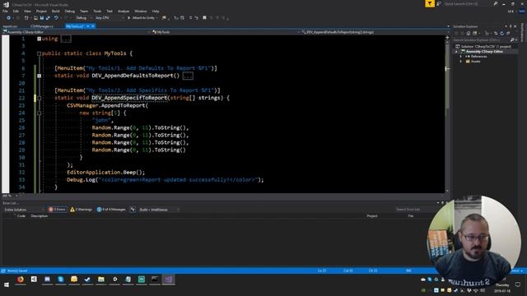The image size is (527, 296).
Task: Open the File menu
Action: 5,11
